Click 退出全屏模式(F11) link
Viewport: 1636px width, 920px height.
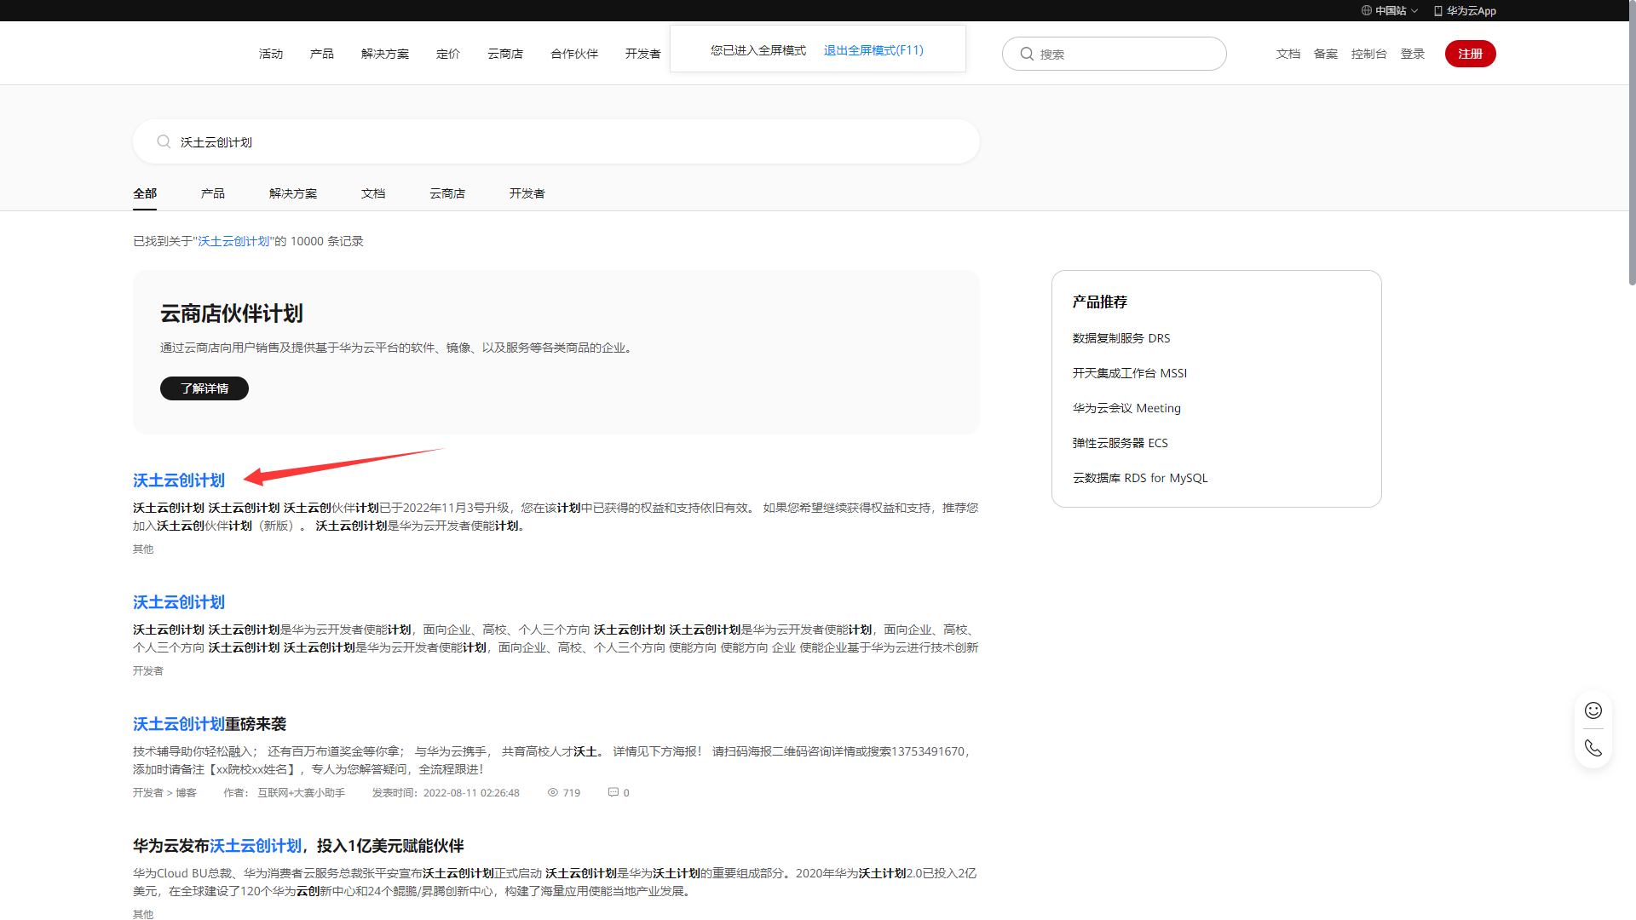pyautogui.click(x=873, y=50)
